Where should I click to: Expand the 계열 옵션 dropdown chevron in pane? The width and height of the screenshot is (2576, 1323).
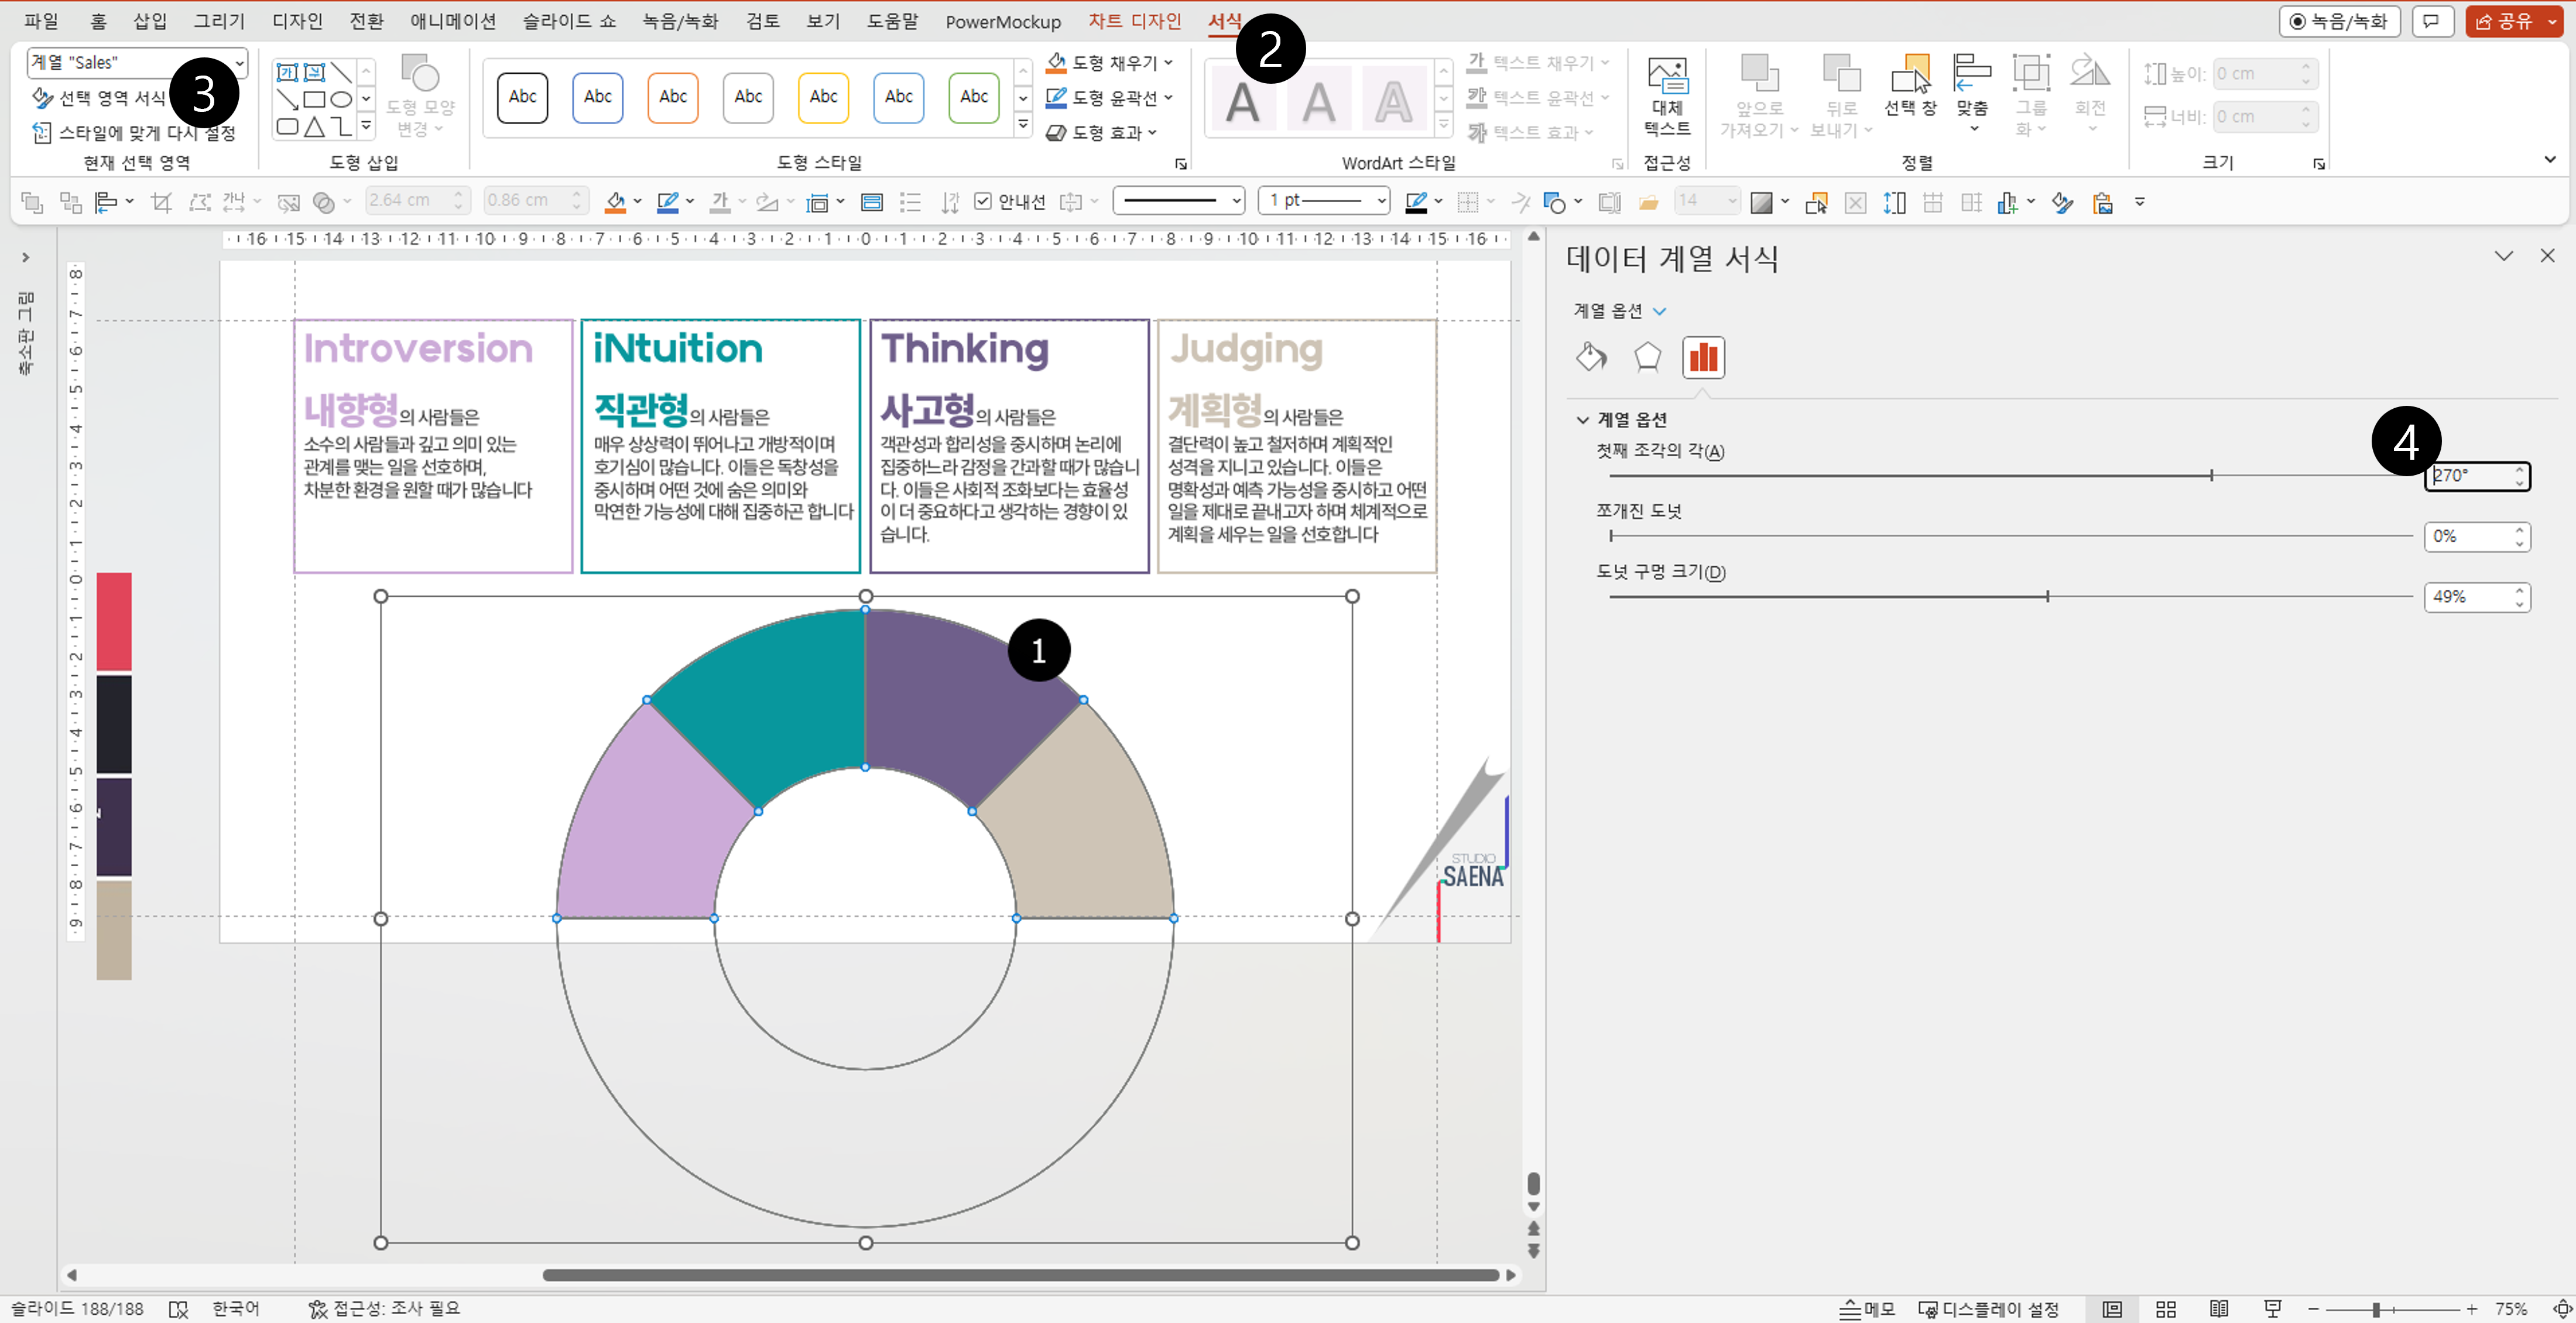tap(1660, 311)
